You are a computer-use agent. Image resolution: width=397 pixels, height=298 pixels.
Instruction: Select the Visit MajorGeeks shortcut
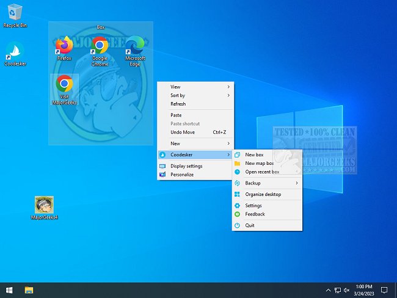coord(64,90)
